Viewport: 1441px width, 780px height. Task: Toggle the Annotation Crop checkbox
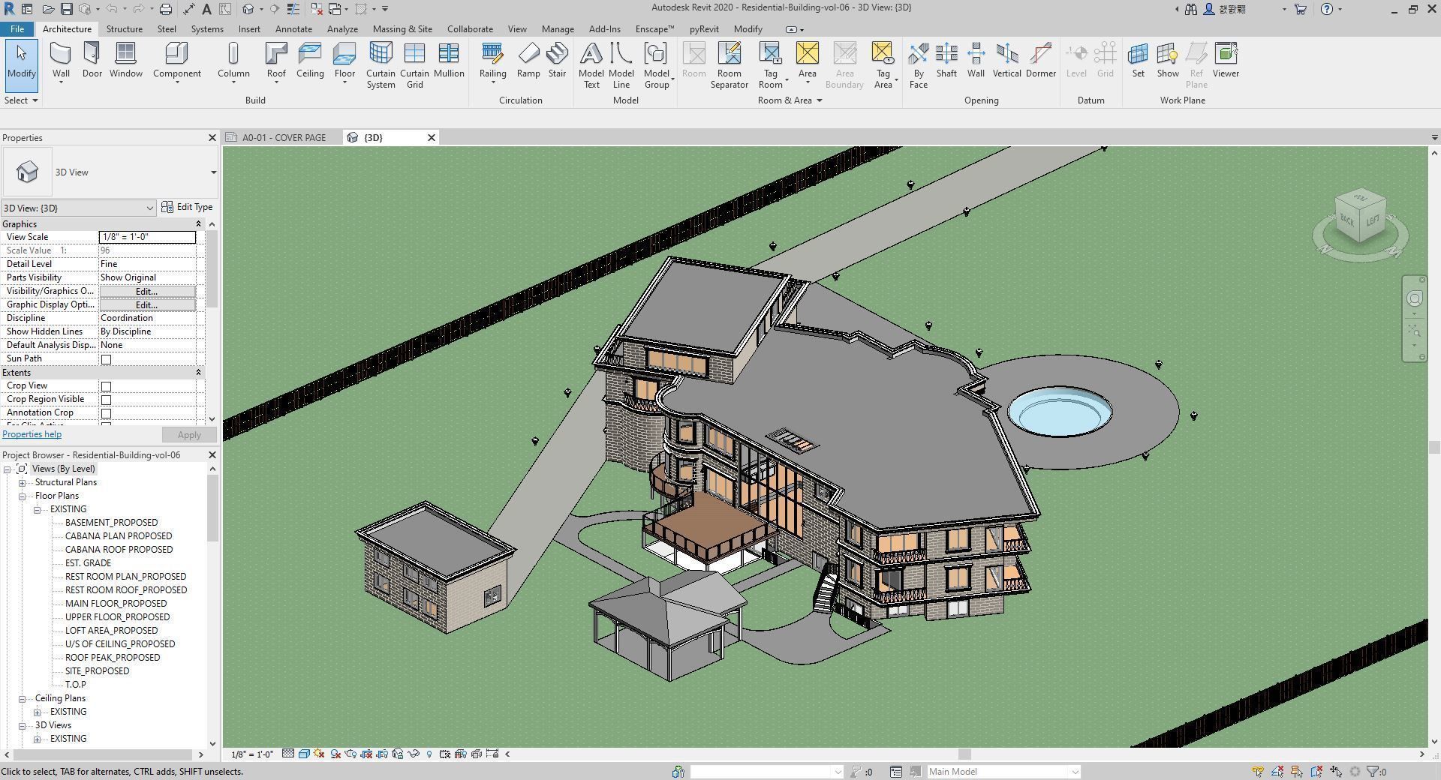106,413
